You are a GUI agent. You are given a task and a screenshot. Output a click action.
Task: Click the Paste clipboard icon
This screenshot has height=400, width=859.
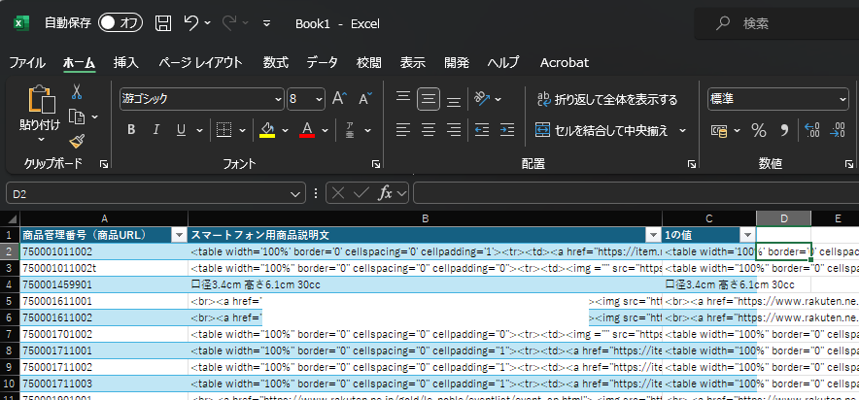click(42, 101)
